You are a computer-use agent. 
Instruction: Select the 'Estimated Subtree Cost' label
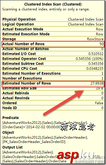23,64
